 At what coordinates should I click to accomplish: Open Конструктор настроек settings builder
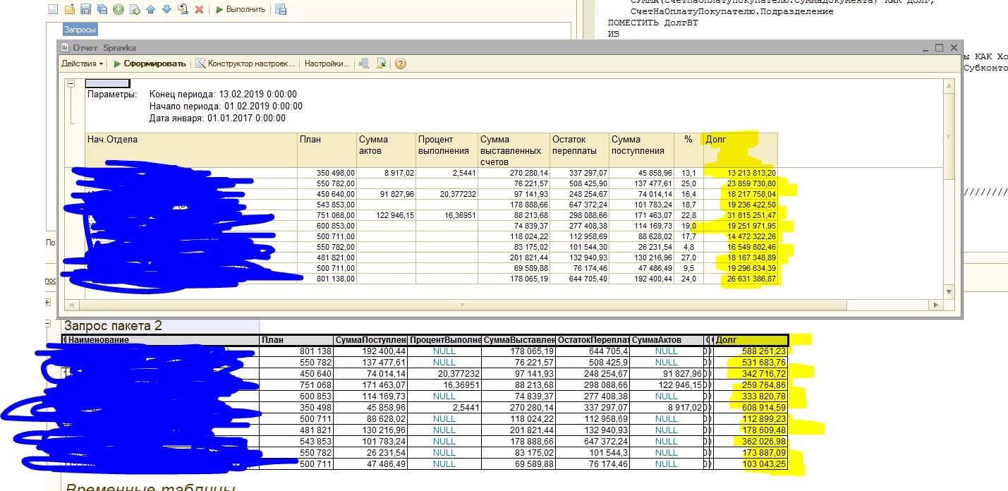(245, 63)
